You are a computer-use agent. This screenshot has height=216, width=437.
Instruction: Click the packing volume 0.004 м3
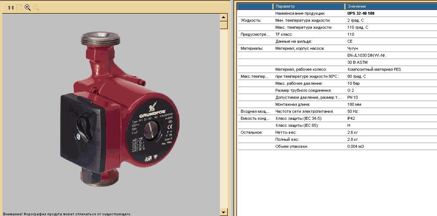(x=356, y=146)
